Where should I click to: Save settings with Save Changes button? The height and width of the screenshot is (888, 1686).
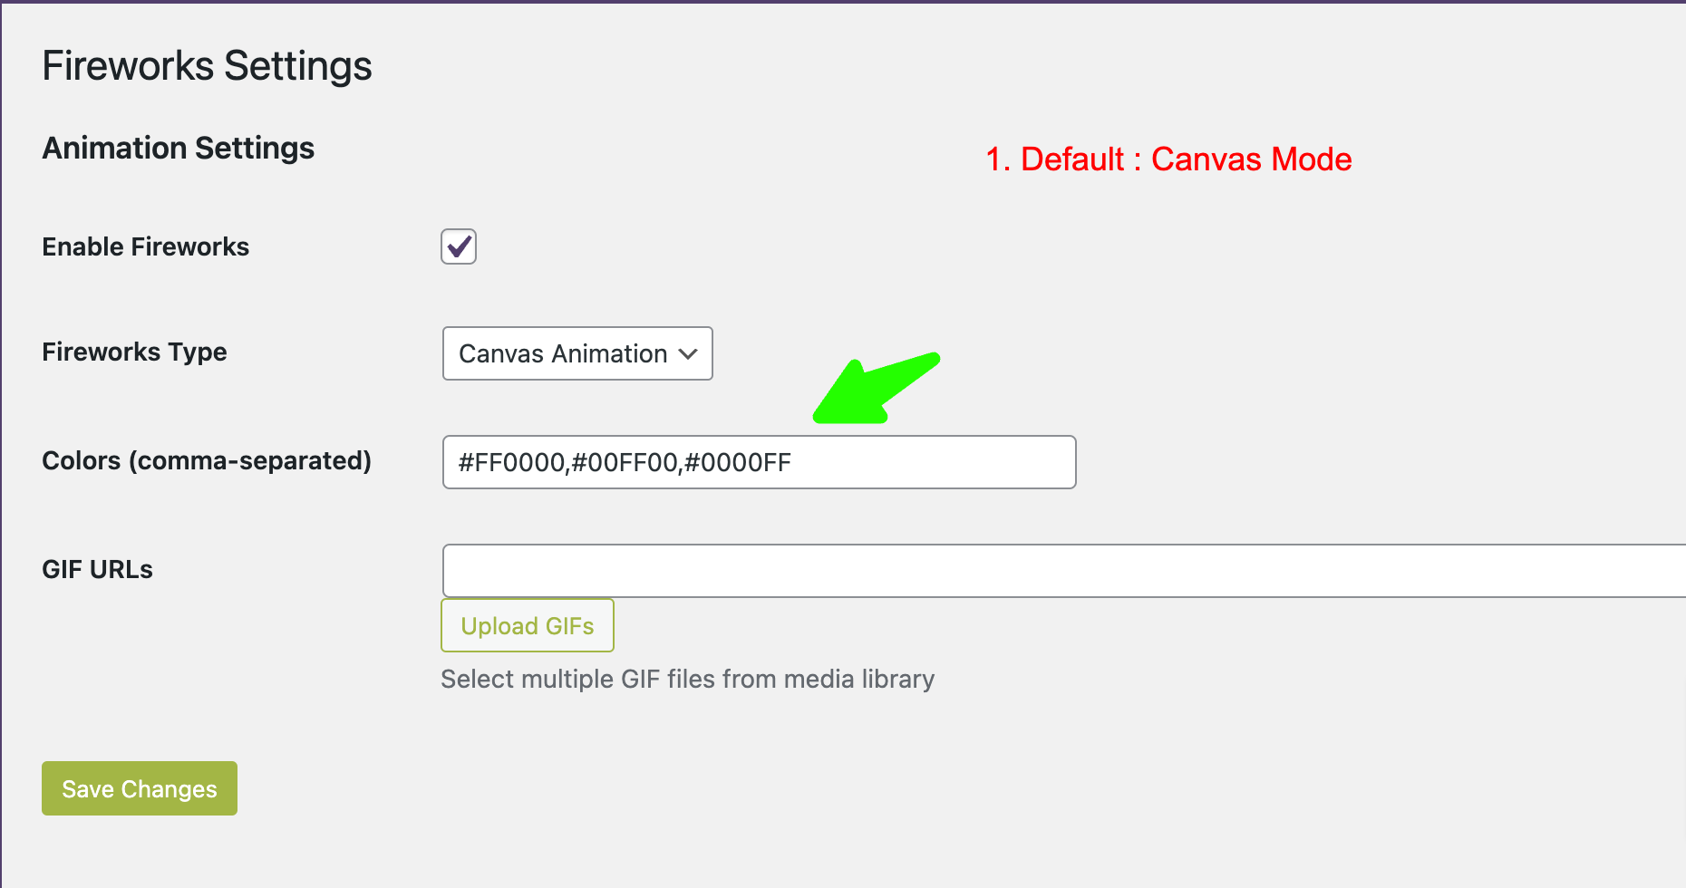140,788
